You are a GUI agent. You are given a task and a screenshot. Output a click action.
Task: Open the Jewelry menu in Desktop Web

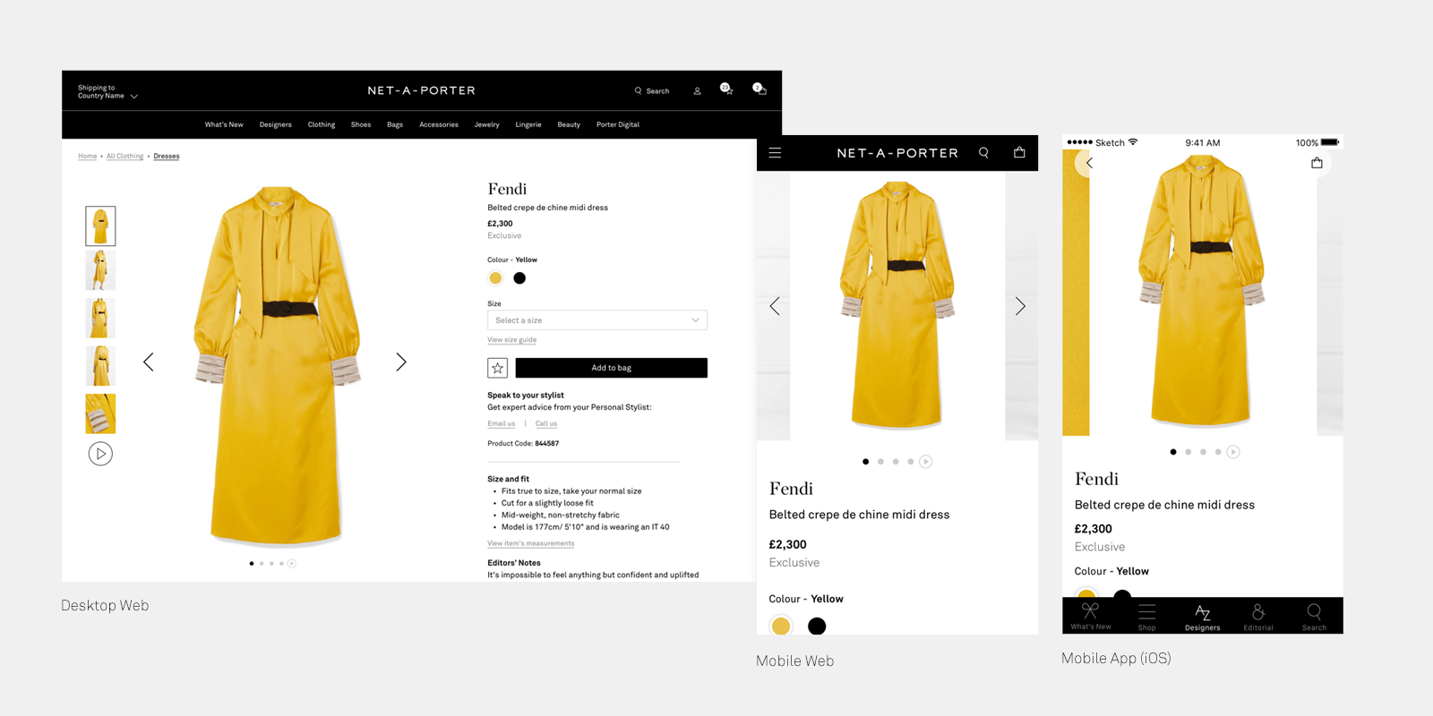pyautogui.click(x=487, y=124)
